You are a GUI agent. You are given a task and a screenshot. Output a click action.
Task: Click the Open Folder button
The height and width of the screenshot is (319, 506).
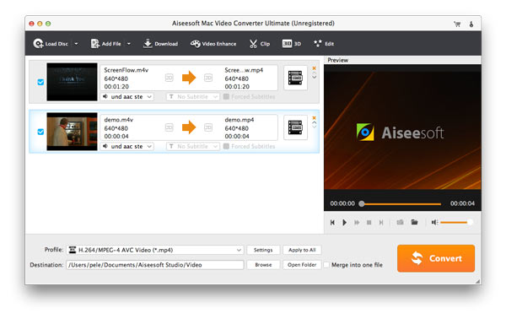pyautogui.click(x=302, y=265)
